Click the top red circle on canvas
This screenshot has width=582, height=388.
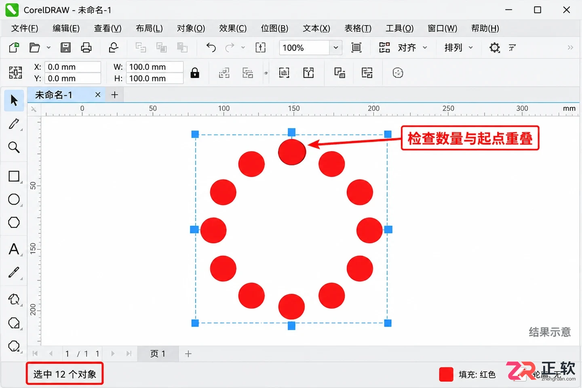tap(292, 152)
